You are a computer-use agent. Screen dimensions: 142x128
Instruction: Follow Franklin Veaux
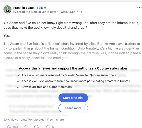41,8
